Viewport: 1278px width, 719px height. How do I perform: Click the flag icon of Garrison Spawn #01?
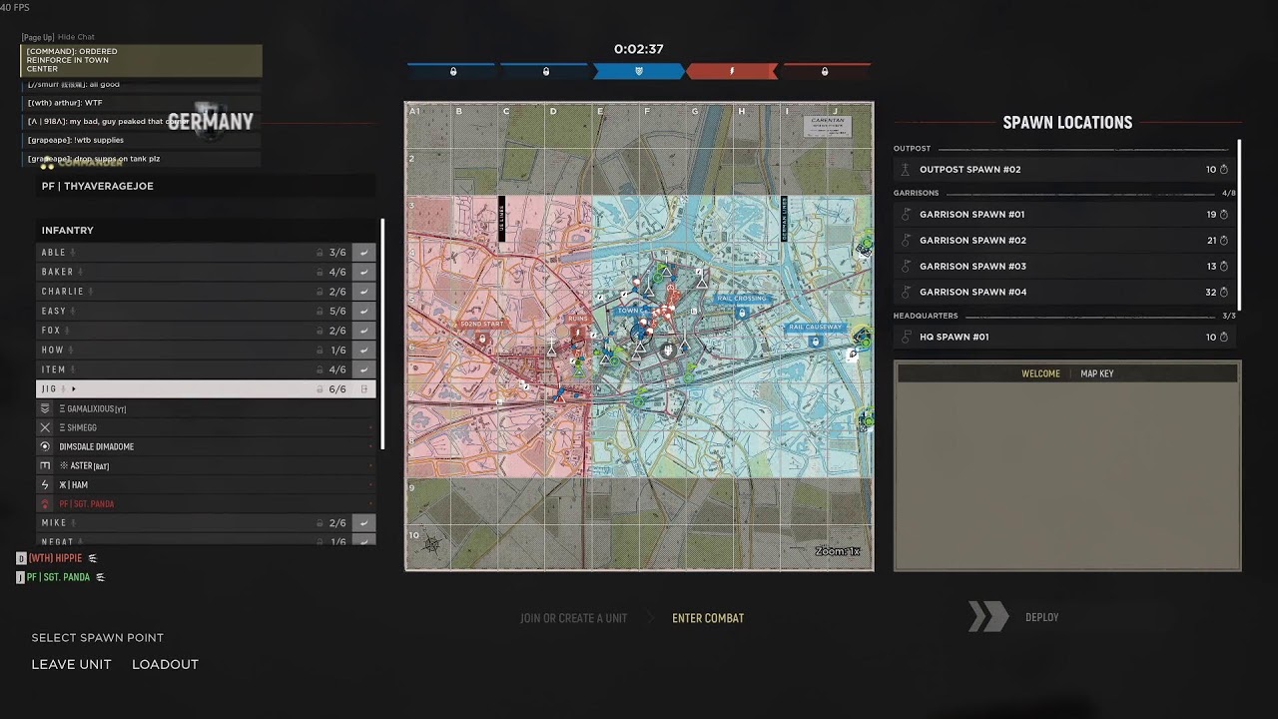(x=906, y=215)
